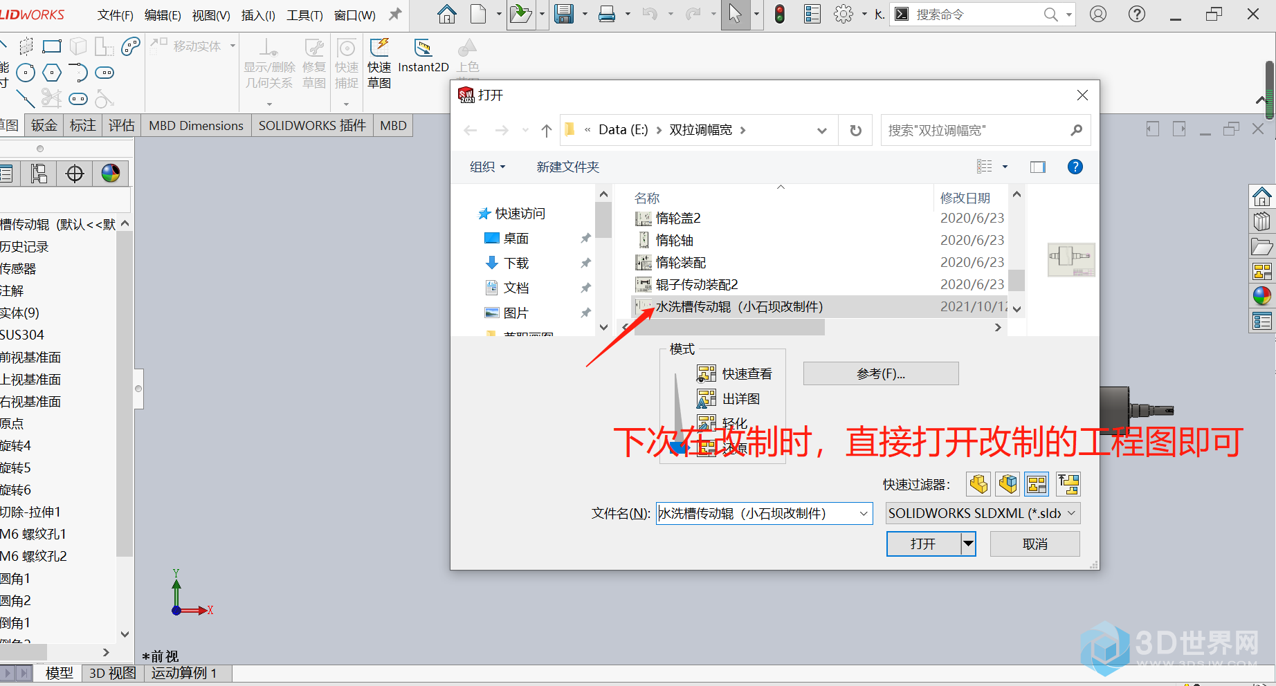The image size is (1276, 686).
Task: Click the file list vertical scrollbar thumb
Action: 1017,280
